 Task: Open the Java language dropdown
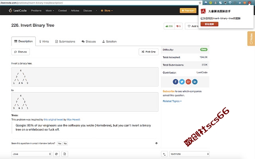pos(31,154)
